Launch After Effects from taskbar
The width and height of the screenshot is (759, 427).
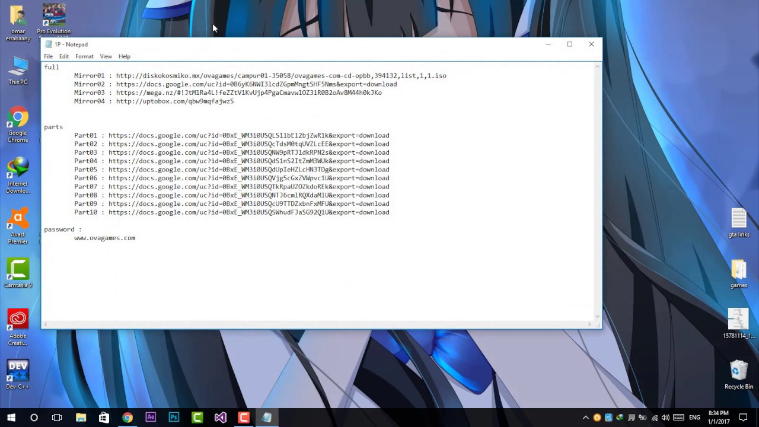point(151,418)
